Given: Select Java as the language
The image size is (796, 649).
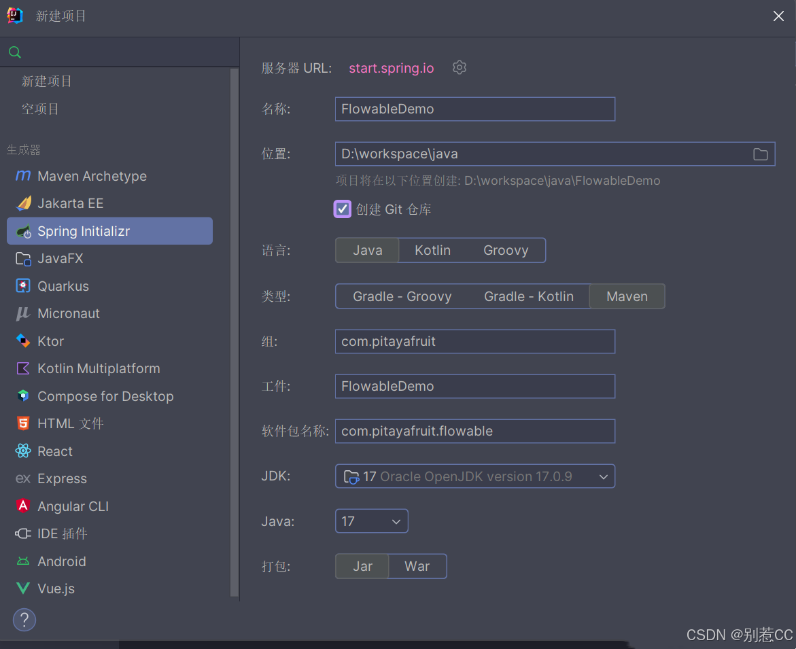Looking at the screenshot, I should (x=368, y=250).
